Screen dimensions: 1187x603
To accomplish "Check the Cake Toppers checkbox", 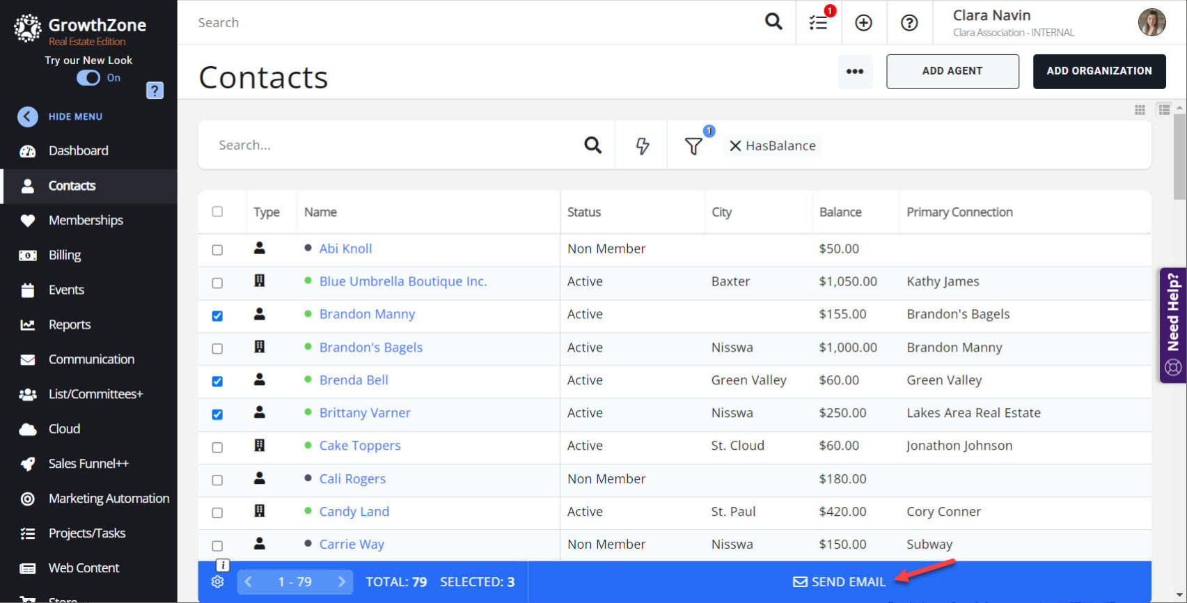I will coord(217,448).
